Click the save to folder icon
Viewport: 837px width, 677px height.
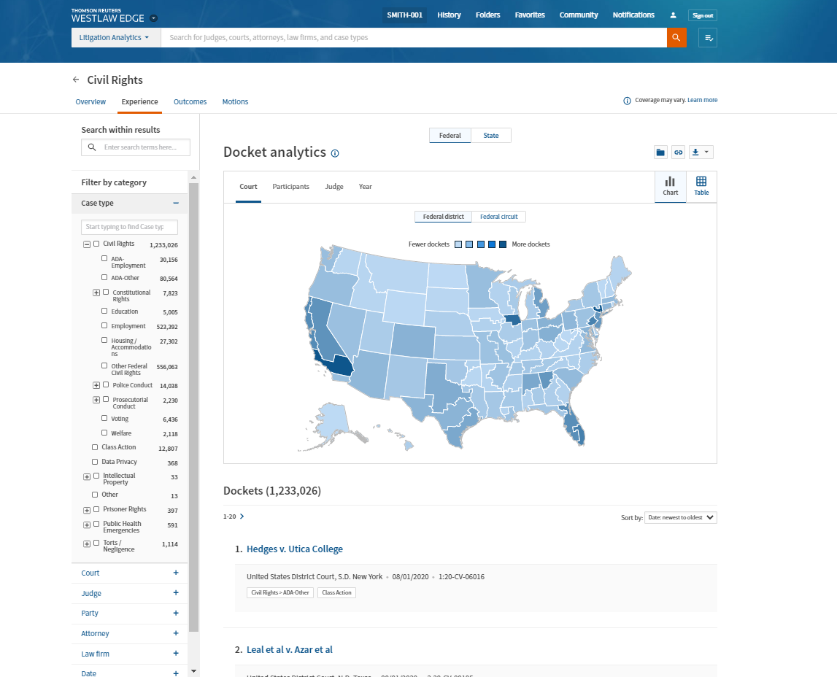[660, 152]
